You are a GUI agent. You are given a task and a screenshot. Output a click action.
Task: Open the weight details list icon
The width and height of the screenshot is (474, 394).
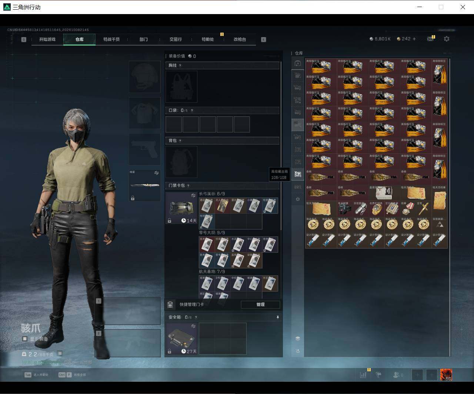(60, 354)
